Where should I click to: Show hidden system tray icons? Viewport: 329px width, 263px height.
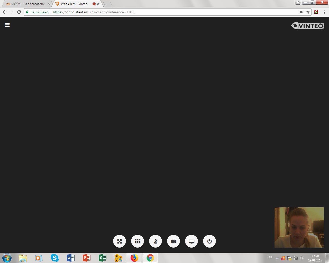click(x=277, y=258)
